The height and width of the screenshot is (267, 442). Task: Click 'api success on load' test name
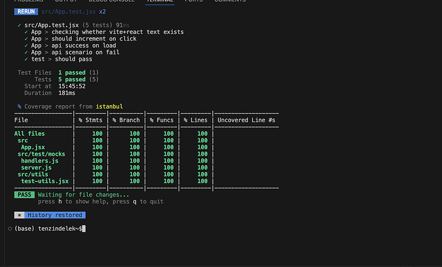coord(84,45)
